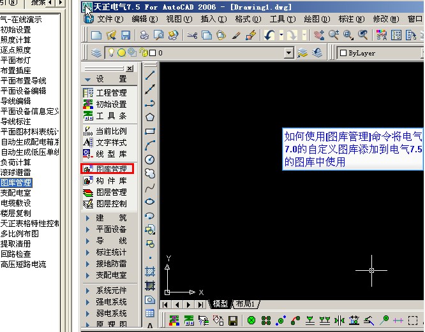The height and width of the screenshot is (332, 425).
Task: Open the undo history dropdown arrow
Action: 281,35
